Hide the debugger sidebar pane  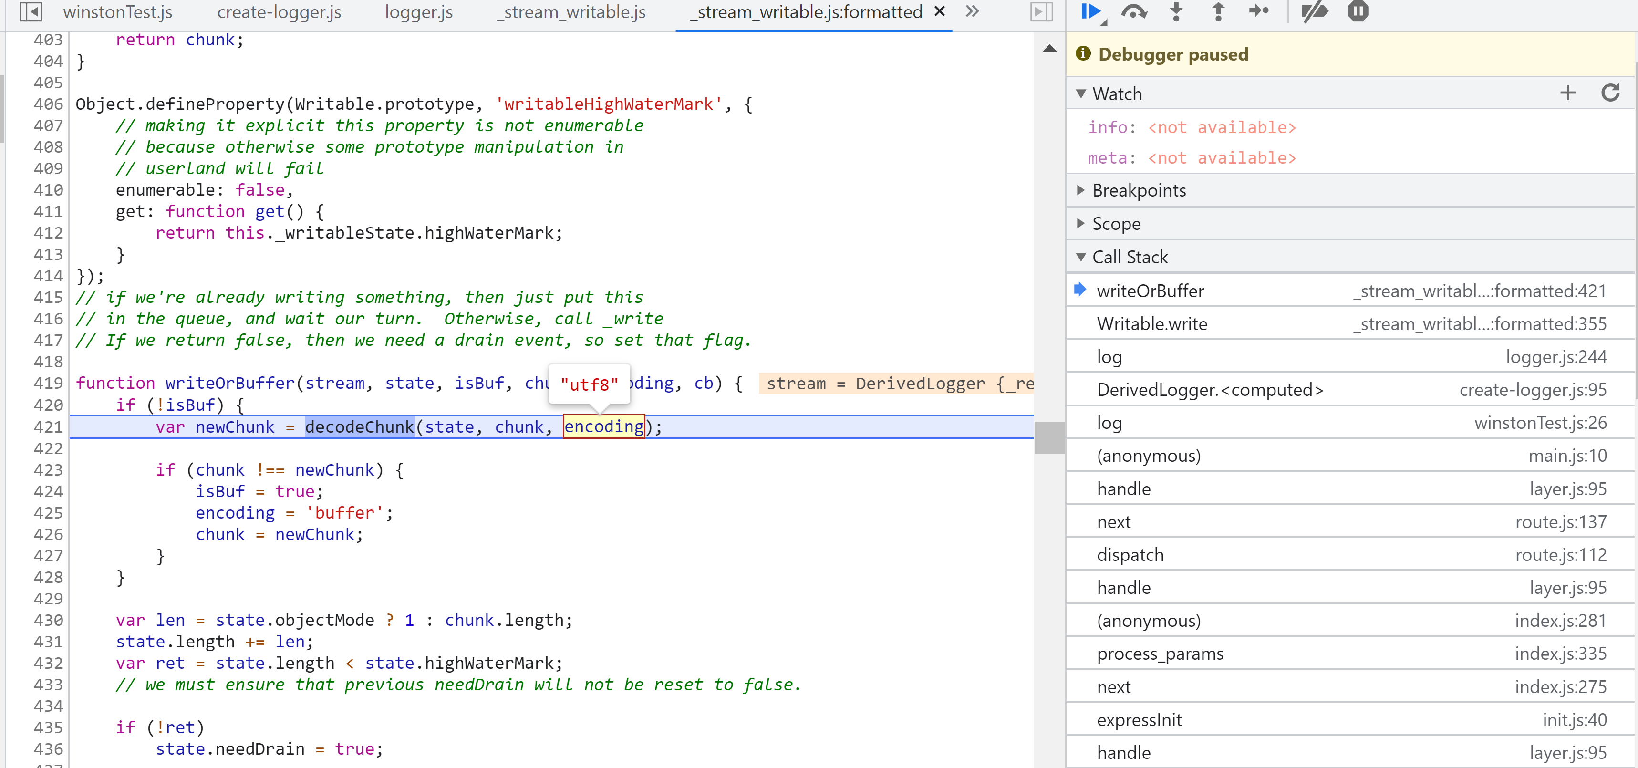click(x=1041, y=11)
